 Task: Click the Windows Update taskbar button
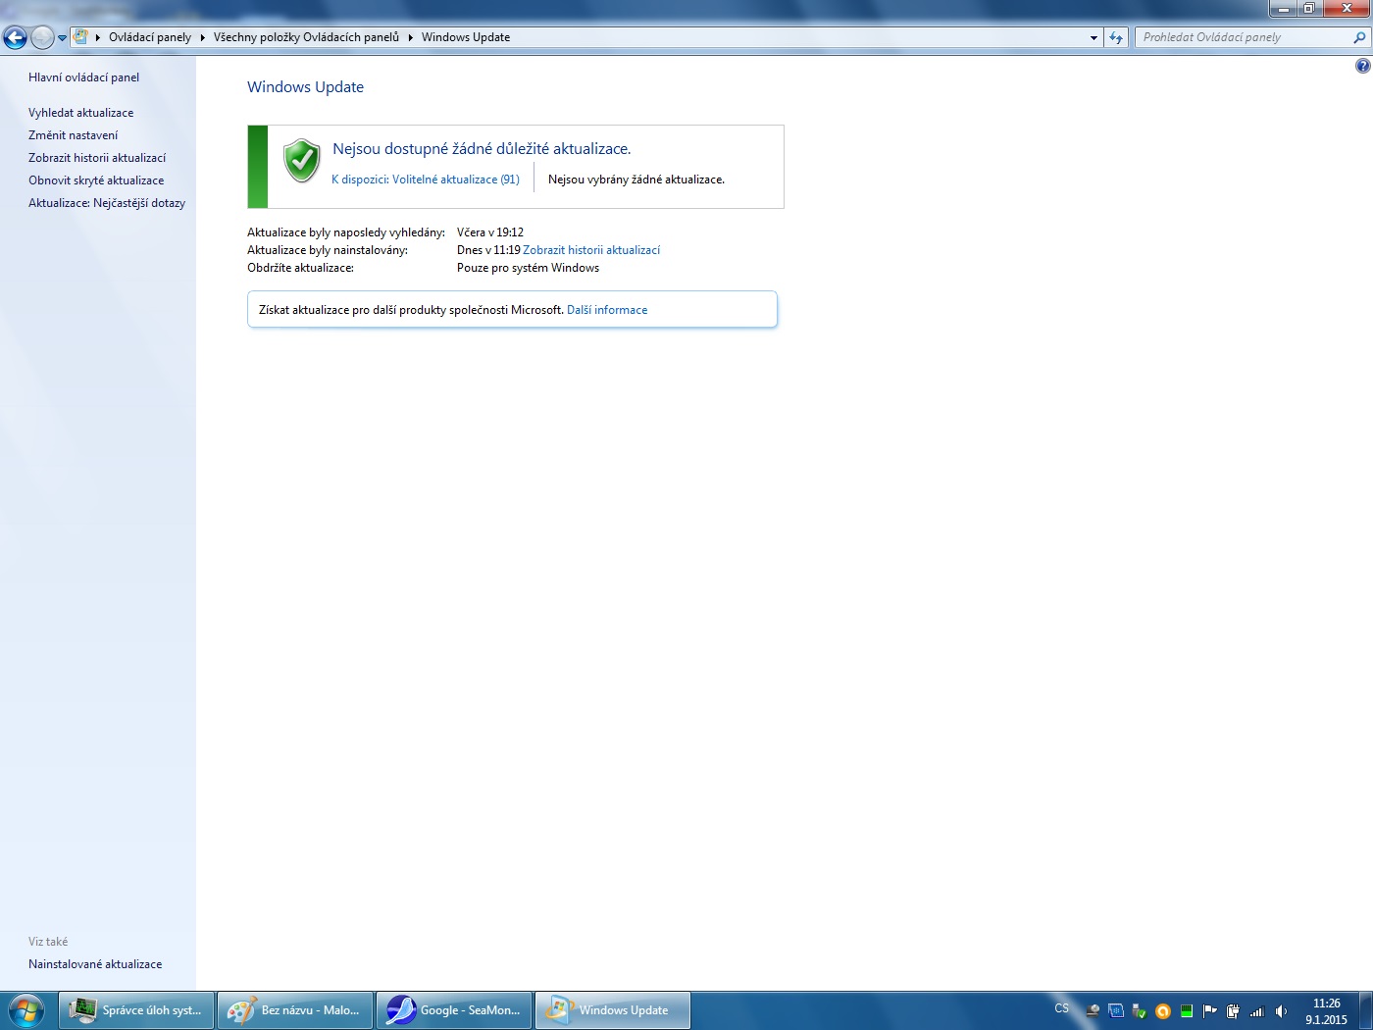pos(613,1010)
